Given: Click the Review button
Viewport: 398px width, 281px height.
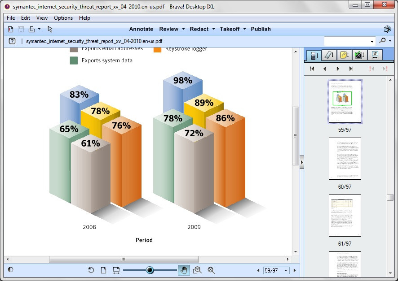Looking at the screenshot, I should pos(169,29).
